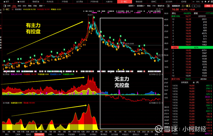Viewport: 213px width, 136px height.
Task: Close the 三一重工 tab
Action: (x=131, y=2)
